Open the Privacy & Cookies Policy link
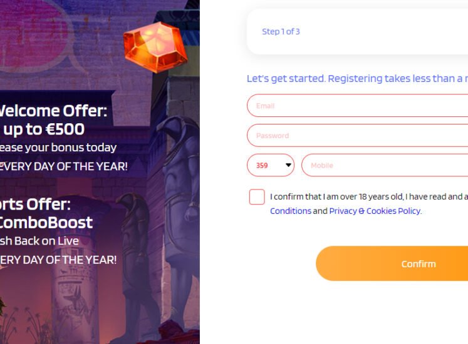The height and width of the screenshot is (344, 468). point(375,211)
